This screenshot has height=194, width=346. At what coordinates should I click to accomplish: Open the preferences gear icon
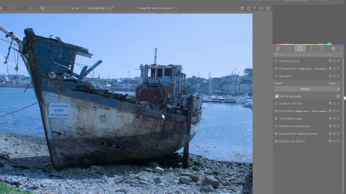click(x=268, y=8)
